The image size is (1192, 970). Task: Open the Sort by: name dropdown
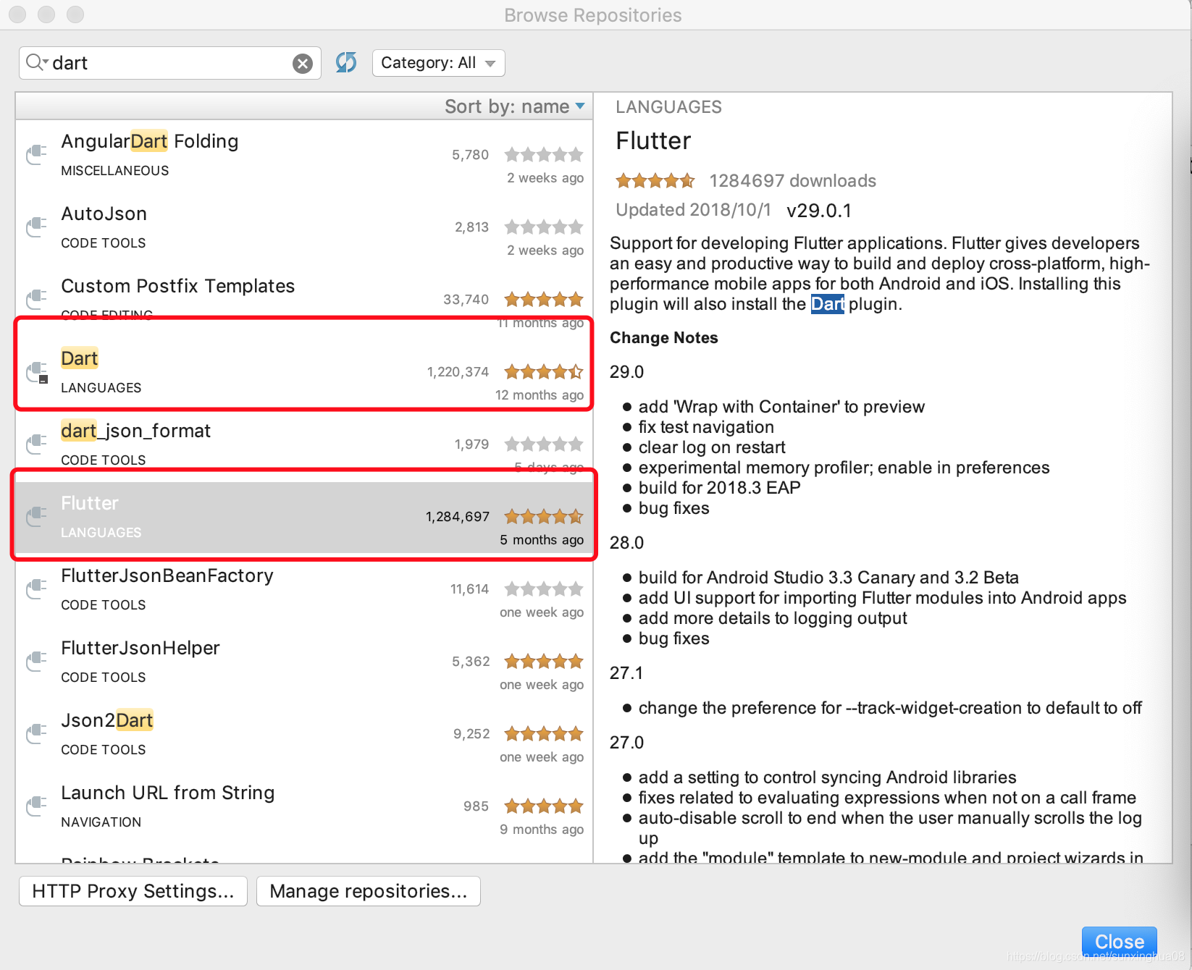click(x=514, y=106)
